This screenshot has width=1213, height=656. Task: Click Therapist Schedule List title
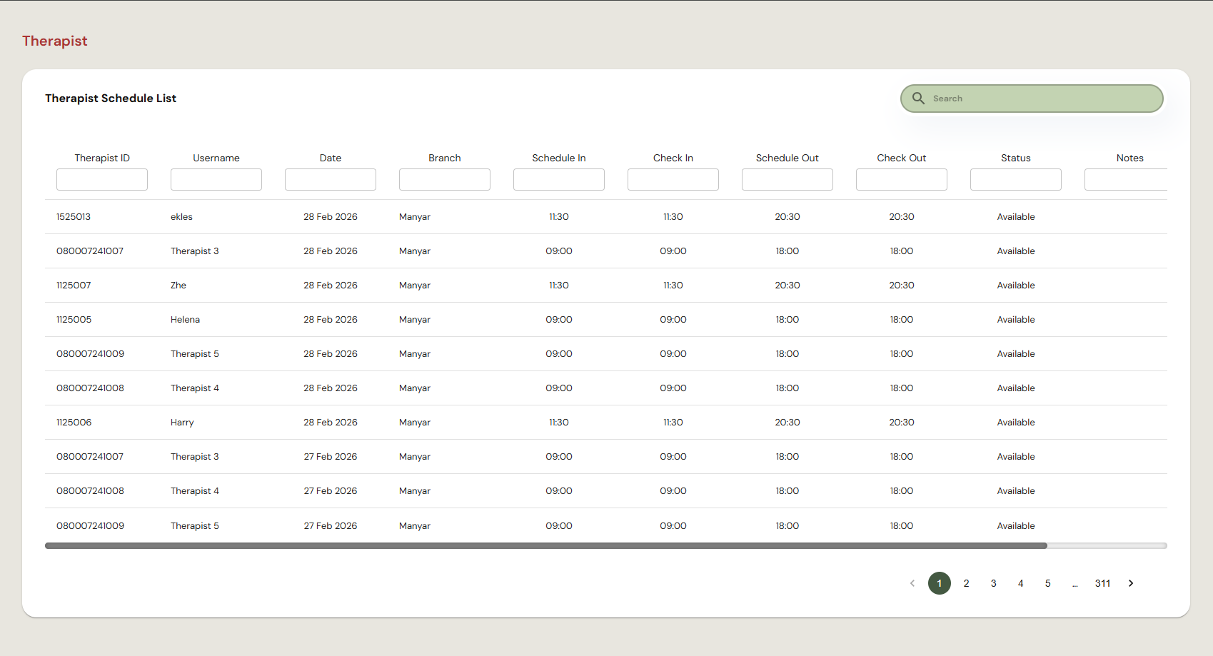(x=111, y=99)
